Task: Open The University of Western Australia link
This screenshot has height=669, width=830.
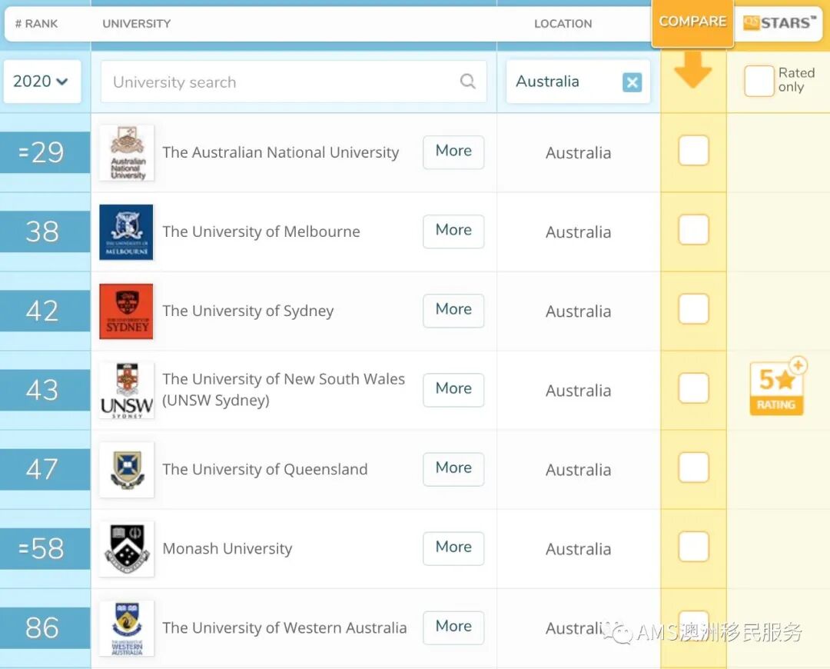Action: [284, 627]
